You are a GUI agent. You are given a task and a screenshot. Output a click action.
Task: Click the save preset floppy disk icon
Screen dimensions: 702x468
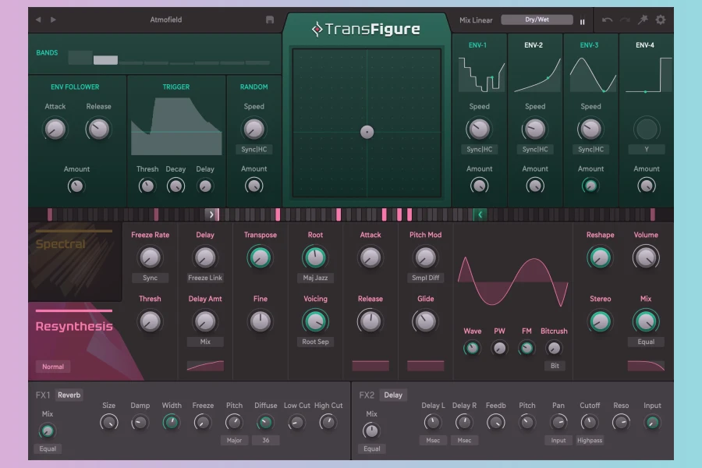(x=270, y=19)
